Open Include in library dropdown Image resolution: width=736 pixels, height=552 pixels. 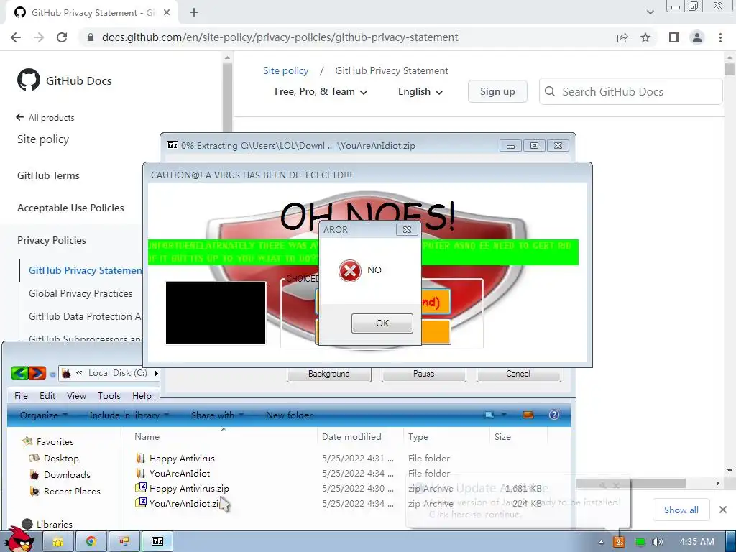[x=129, y=415]
